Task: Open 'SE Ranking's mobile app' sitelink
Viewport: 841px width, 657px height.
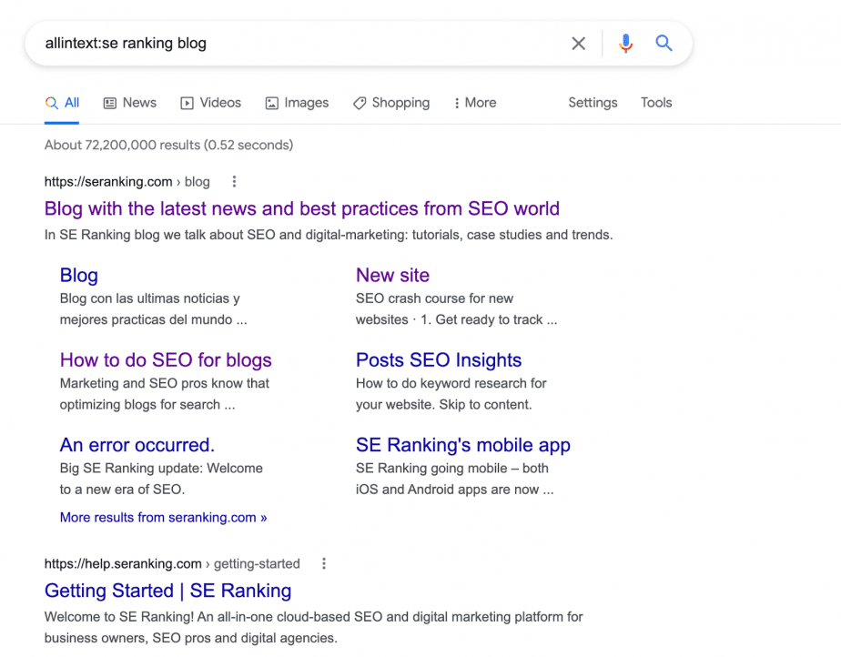Action: (463, 445)
